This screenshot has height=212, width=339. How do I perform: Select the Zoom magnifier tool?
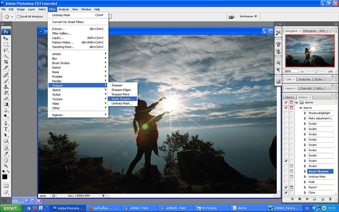(6, 166)
